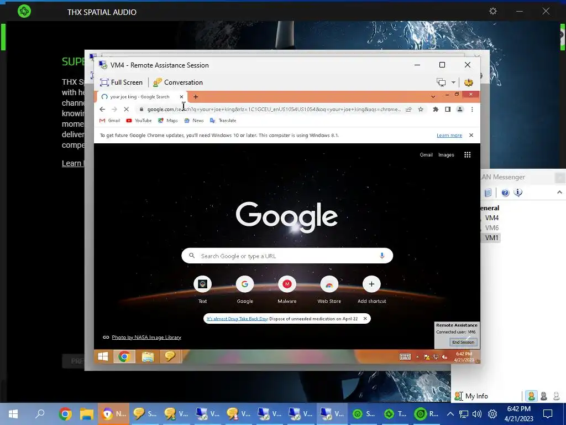This screenshot has width=566, height=425.
Task: Click the Google search box
Action: click(x=287, y=256)
